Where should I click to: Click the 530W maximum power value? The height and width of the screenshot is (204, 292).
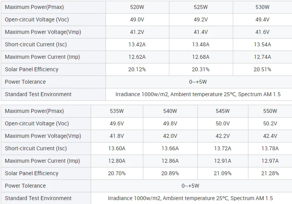262,7
